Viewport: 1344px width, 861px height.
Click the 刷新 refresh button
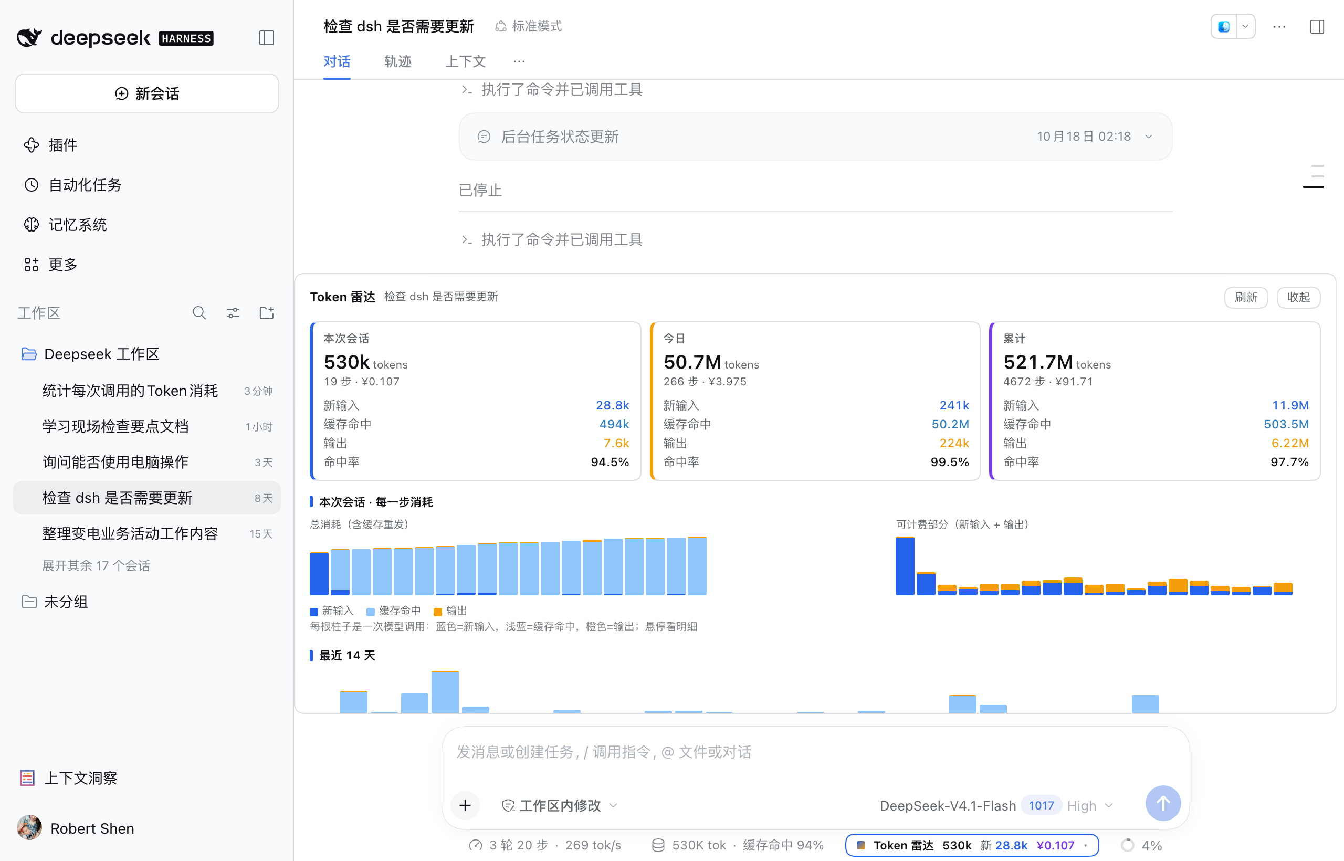[1246, 297]
